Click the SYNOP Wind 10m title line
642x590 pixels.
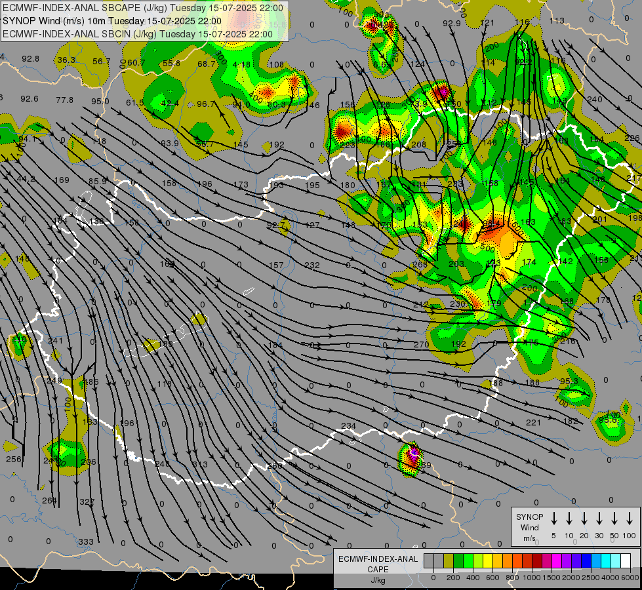click(111, 21)
